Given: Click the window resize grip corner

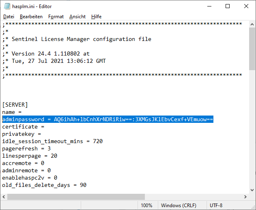Looking at the screenshot, I should pyautogui.click(x=253, y=207).
